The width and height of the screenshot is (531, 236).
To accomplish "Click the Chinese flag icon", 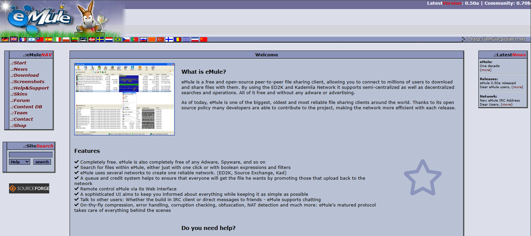I will click(204, 39).
